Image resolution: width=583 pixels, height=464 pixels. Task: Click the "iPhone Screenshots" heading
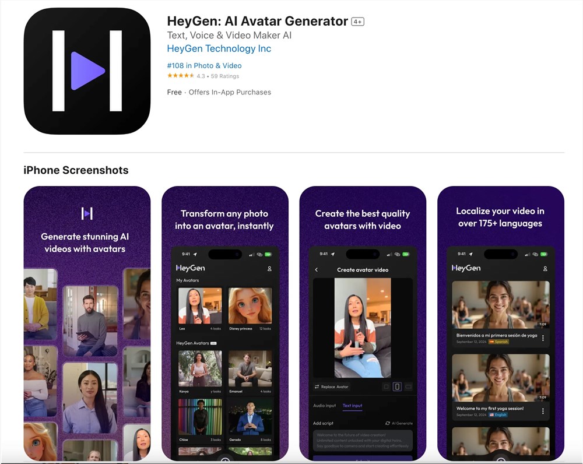click(76, 170)
